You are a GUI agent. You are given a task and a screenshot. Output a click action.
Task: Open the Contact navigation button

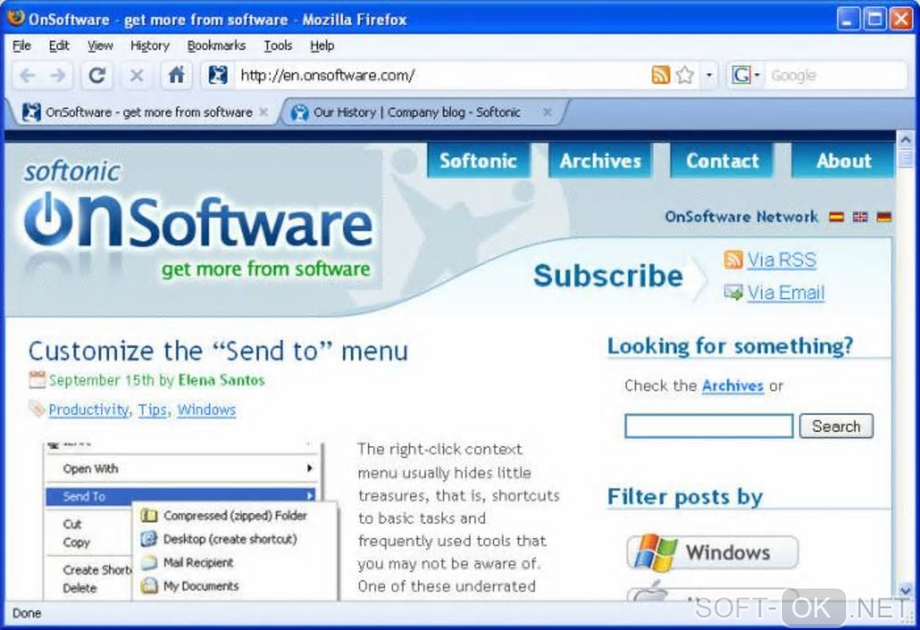(722, 160)
